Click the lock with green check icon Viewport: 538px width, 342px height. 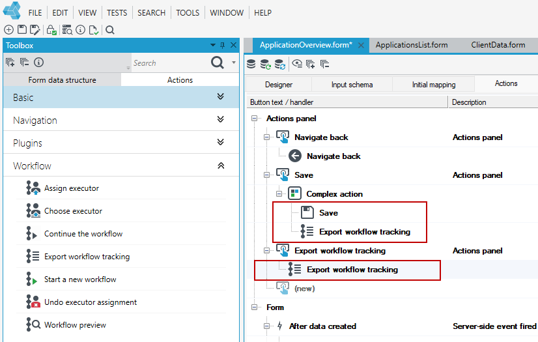(x=51, y=30)
